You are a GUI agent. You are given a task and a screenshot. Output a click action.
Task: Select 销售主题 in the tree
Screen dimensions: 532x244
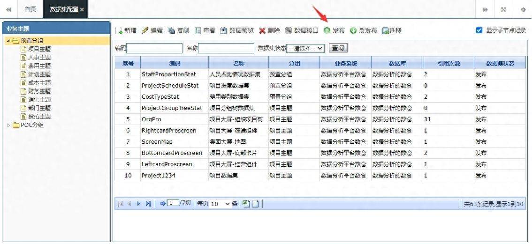(x=39, y=100)
